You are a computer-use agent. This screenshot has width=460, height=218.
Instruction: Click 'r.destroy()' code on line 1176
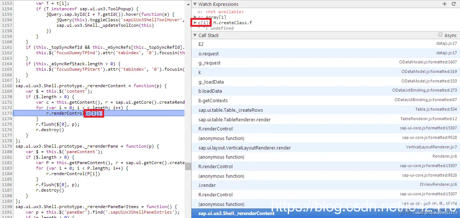[50, 130]
